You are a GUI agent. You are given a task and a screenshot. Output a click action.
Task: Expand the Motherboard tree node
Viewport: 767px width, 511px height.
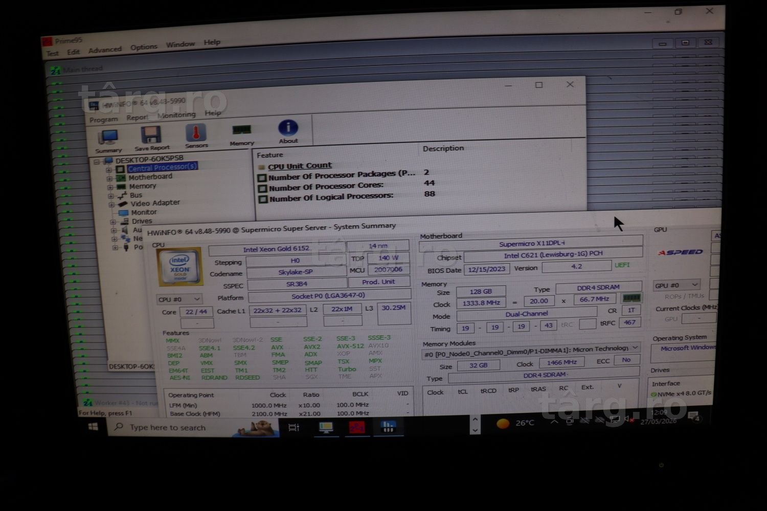pyautogui.click(x=109, y=179)
